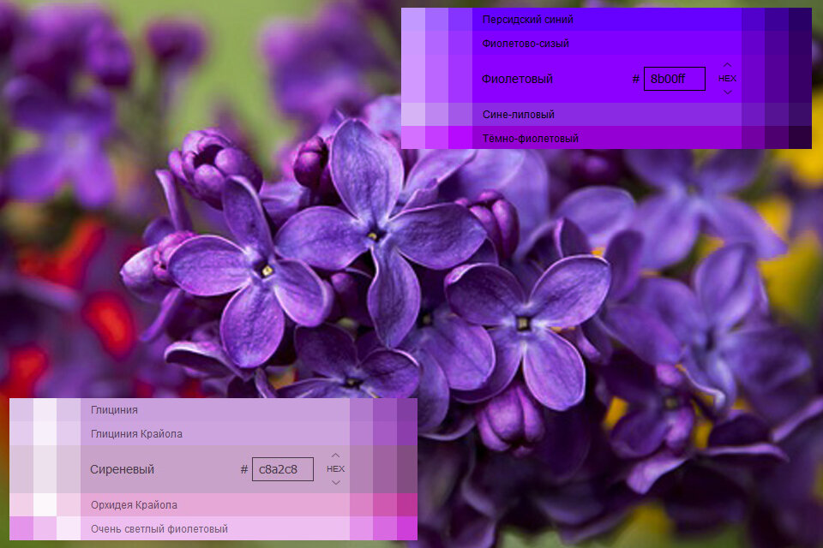Select the Глициния Крайола color row
This screenshot has width=823, height=548.
(215, 433)
